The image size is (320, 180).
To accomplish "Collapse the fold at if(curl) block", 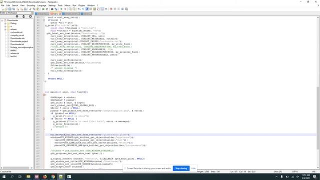I will coord(44,20).
